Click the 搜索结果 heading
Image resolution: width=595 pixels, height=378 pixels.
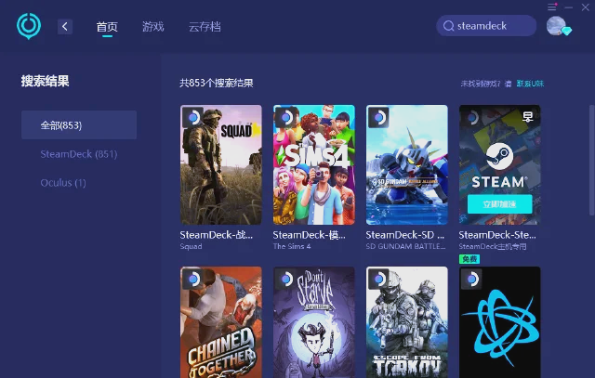[46, 81]
